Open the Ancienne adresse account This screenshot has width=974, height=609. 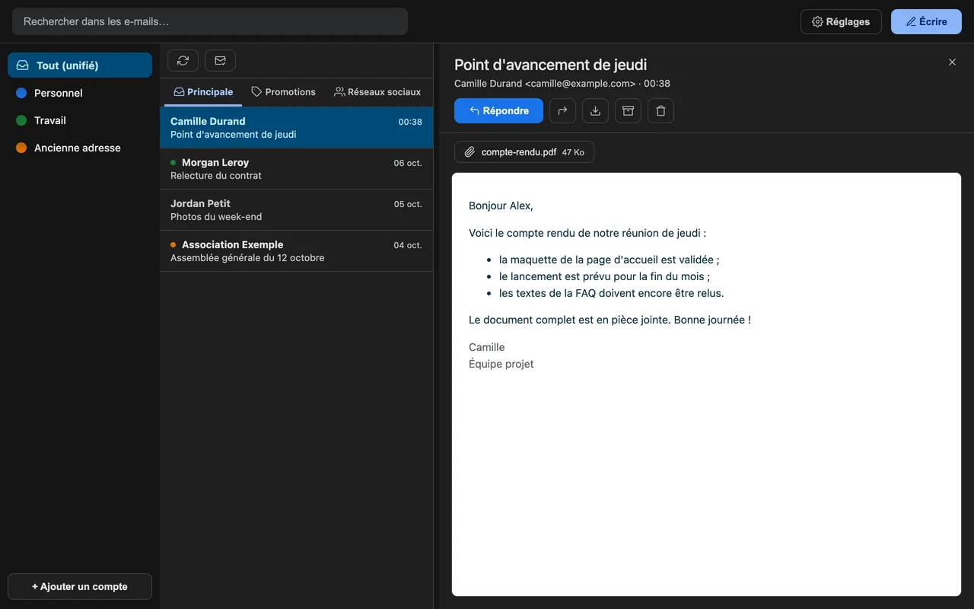pos(80,148)
